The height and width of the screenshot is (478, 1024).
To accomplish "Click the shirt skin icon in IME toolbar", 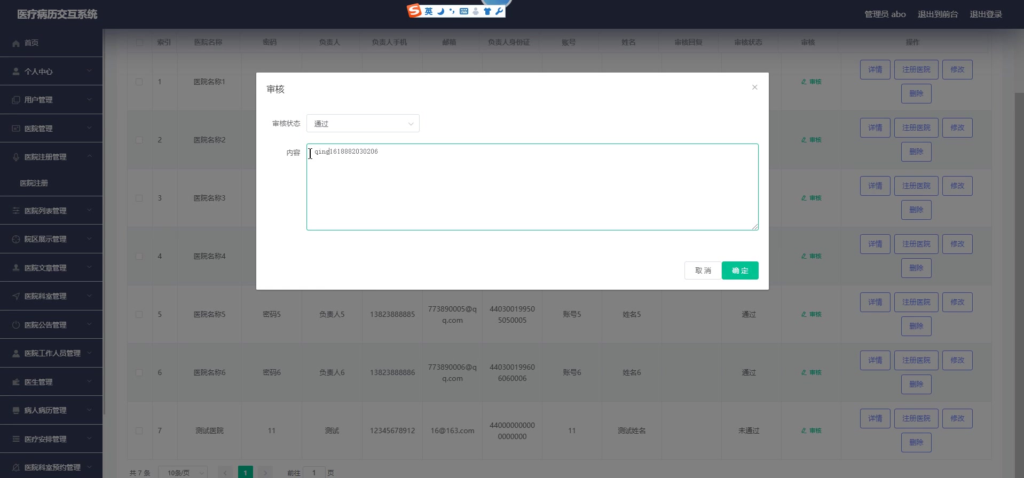I will (487, 11).
